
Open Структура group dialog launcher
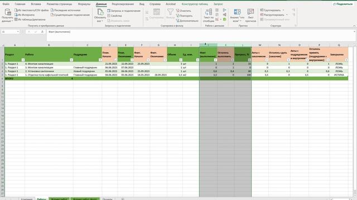click(x=296, y=26)
